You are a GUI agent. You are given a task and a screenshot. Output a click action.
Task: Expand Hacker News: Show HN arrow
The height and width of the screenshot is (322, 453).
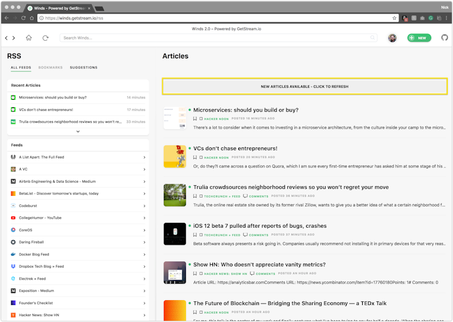pyautogui.click(x=144, y=316)
